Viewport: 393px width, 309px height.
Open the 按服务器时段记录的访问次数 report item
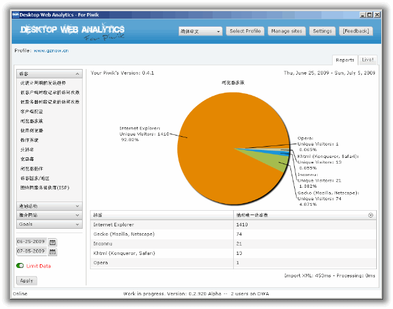50,102
